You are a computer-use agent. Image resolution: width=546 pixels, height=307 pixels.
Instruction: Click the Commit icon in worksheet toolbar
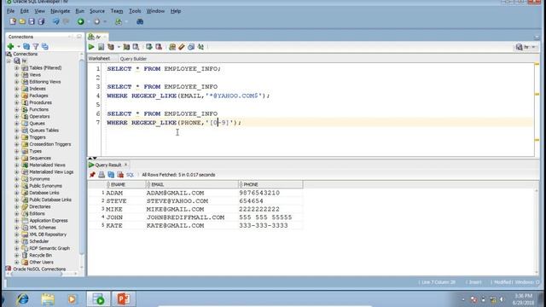149,47
